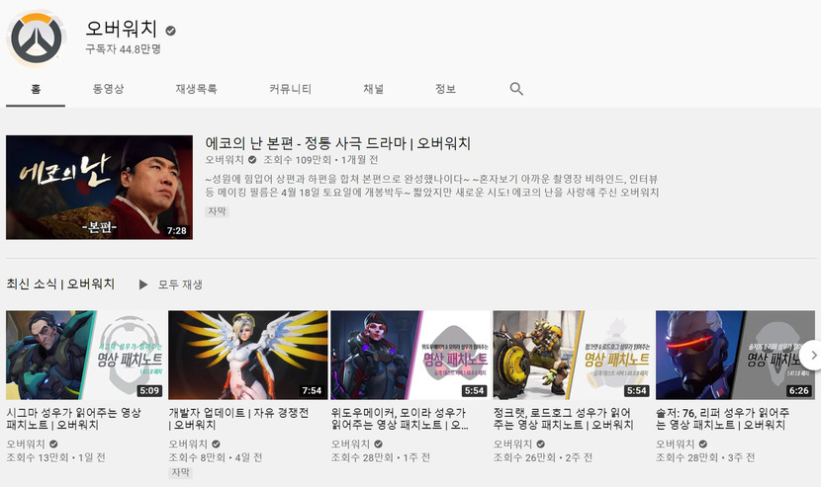Click verified badge under featured video title
The width and height of the screenshot is (821, 487).
point(252,160)
